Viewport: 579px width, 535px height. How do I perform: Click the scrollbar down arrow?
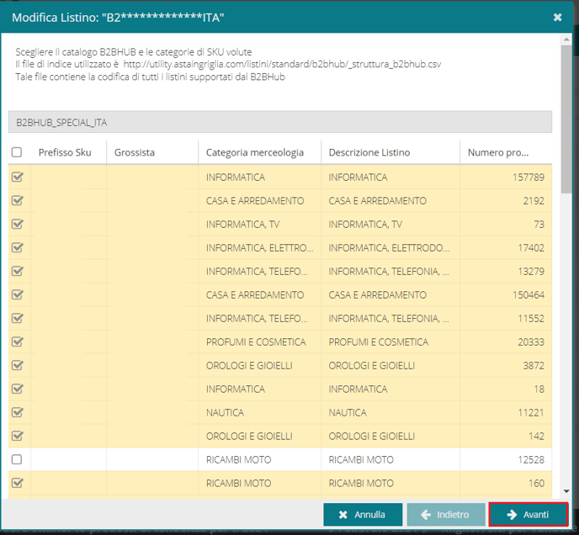(566, 491)
